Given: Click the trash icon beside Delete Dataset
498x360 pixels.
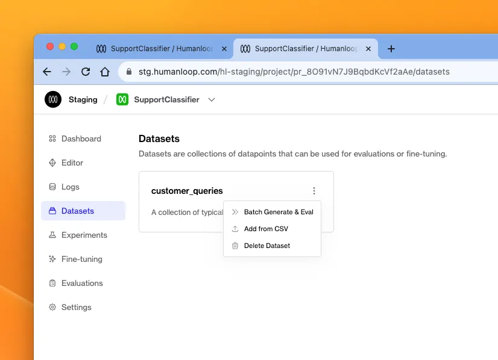Looking at the screenshot, I should click(x=235, y=246).
